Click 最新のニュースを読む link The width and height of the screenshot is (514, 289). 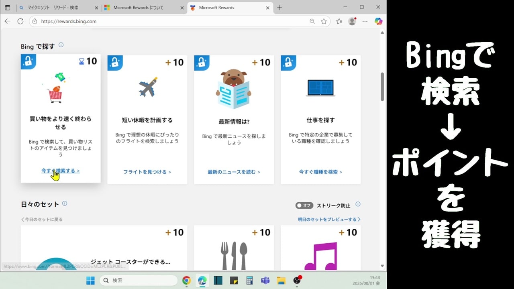[234, 172]
